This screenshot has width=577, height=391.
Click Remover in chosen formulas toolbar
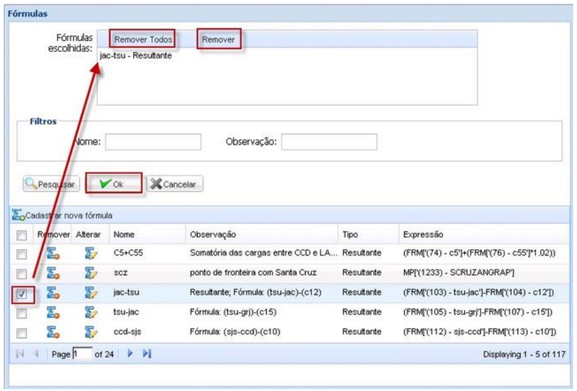[x=219, y=39]
